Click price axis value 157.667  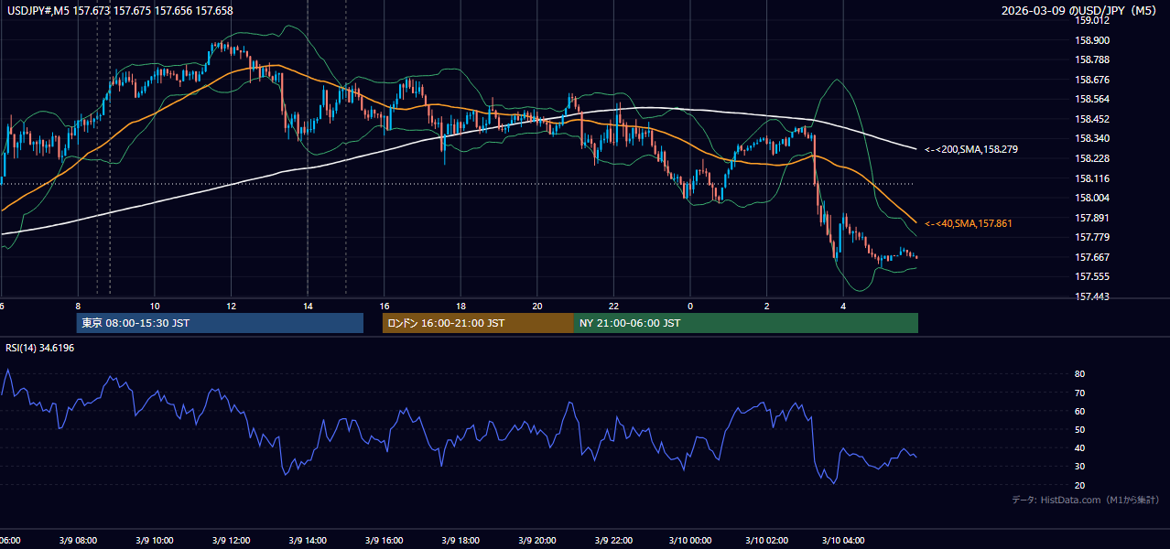click(1092, 257)
